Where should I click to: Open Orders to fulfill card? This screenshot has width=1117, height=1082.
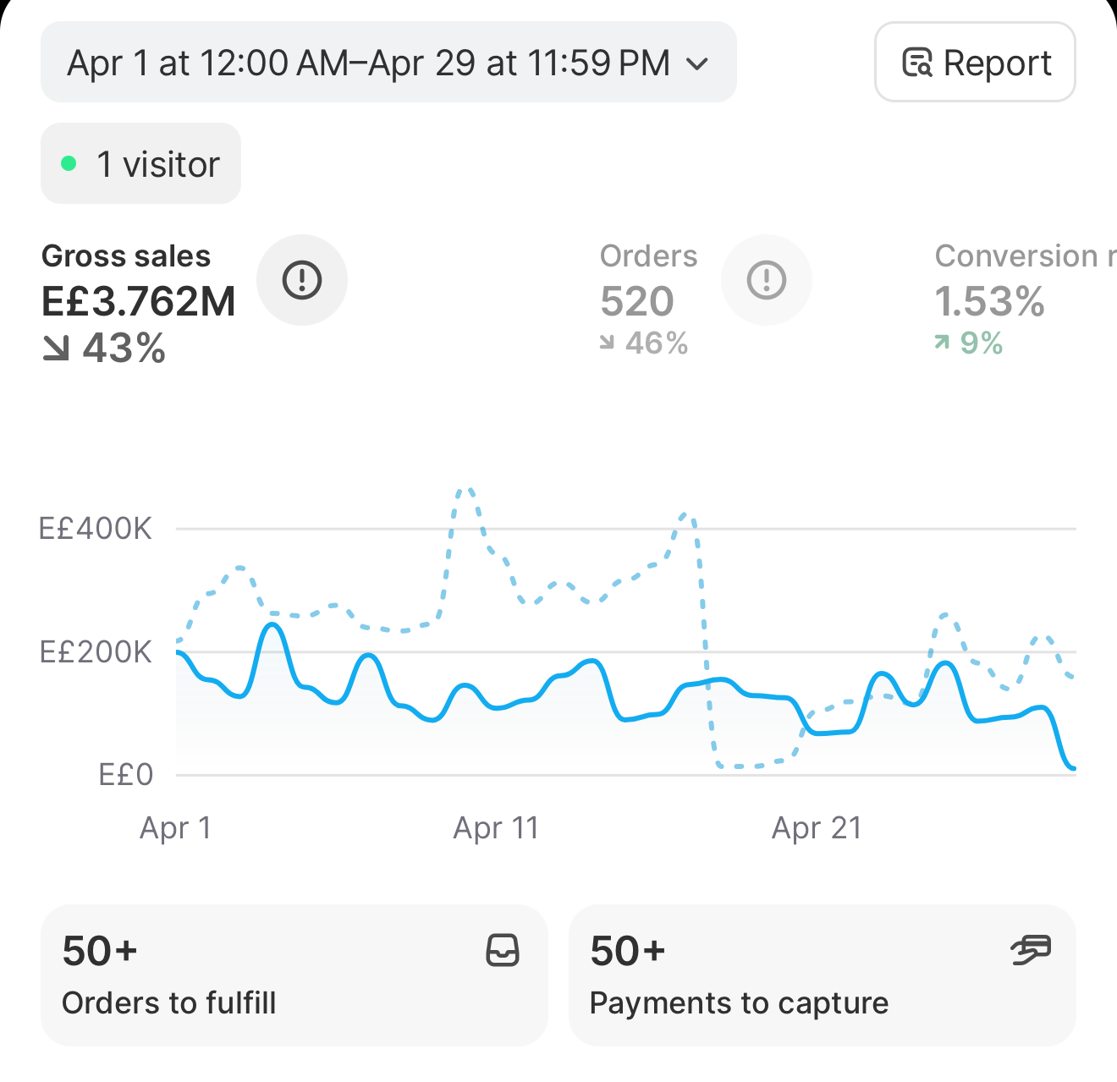pos(294,975)
